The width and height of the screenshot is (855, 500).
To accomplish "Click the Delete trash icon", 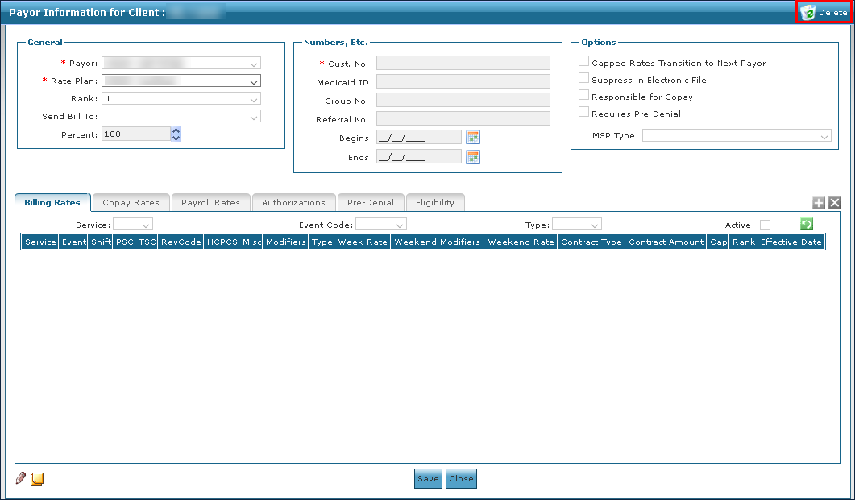I will 807,12.
